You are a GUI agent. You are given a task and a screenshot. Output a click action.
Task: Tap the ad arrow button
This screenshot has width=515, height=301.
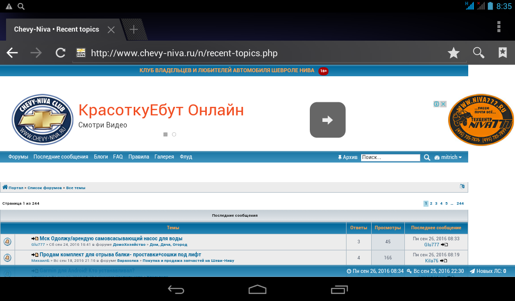coord(327,120)
